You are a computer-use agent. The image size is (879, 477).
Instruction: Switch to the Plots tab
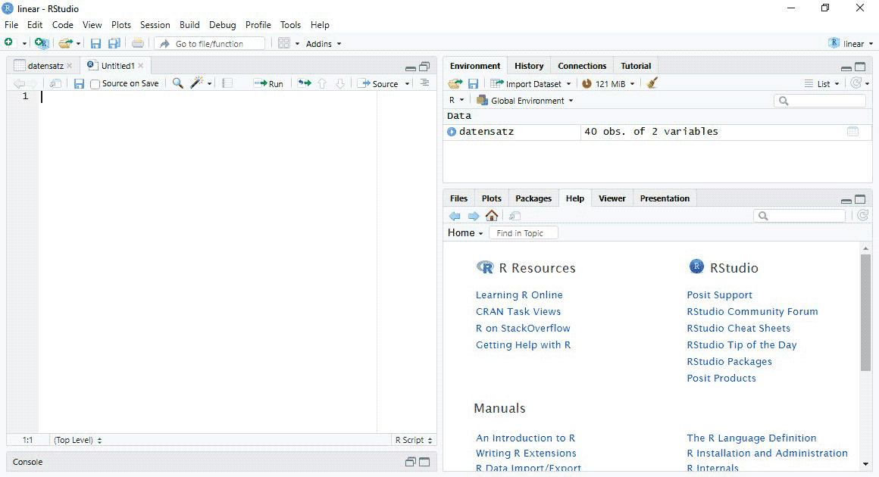coord(491,198)
